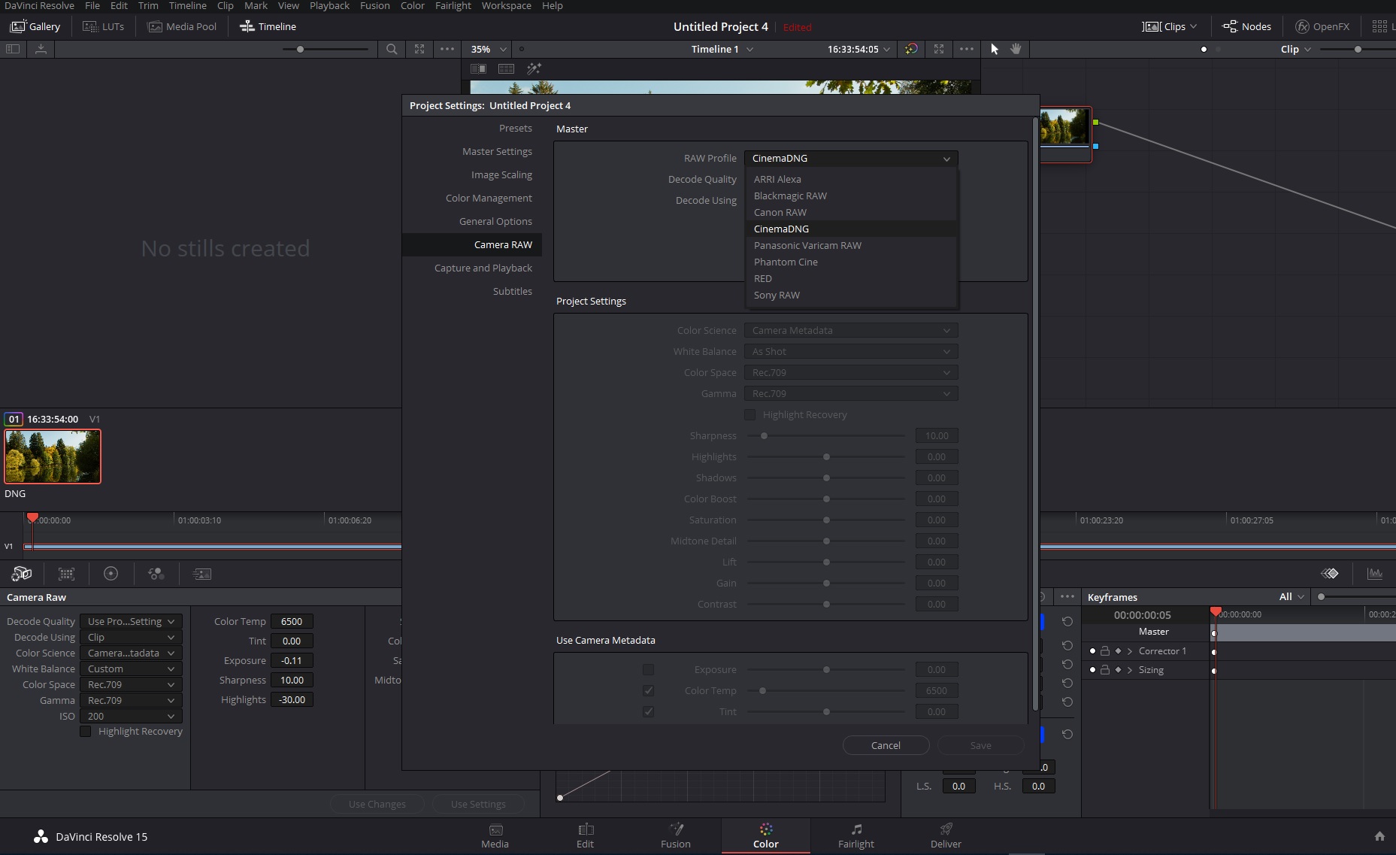Open Color Management settings section

click(488, 198)
